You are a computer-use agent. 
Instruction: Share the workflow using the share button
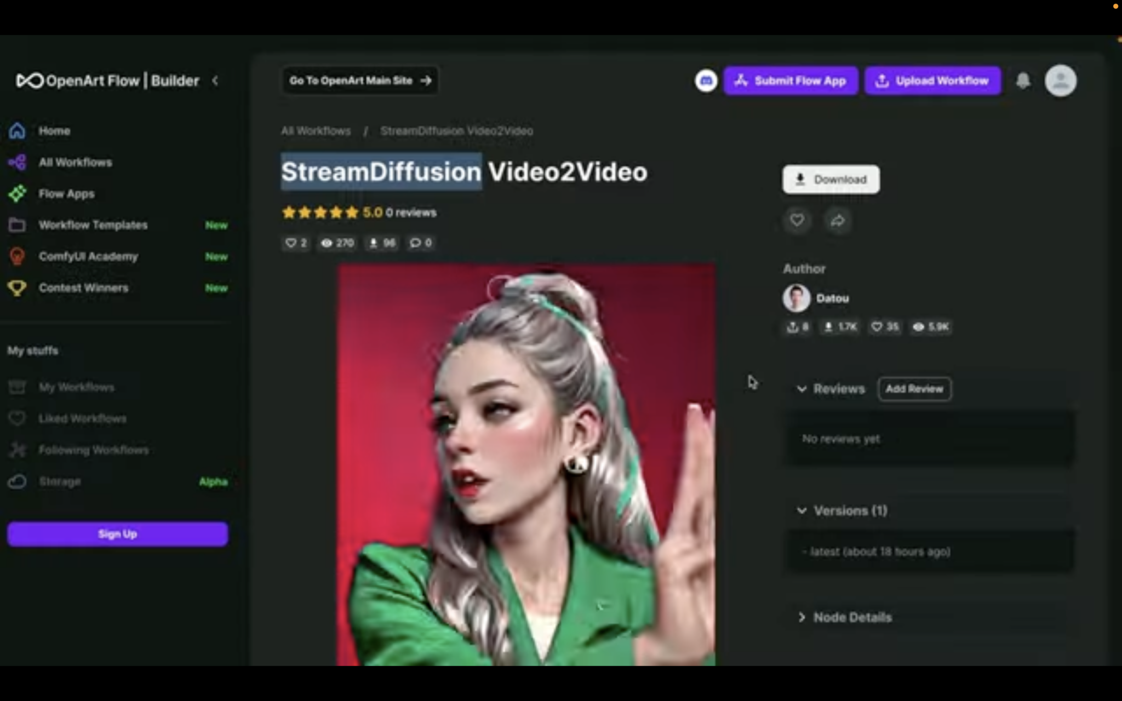pyautogui.click(x=838, y=220)
